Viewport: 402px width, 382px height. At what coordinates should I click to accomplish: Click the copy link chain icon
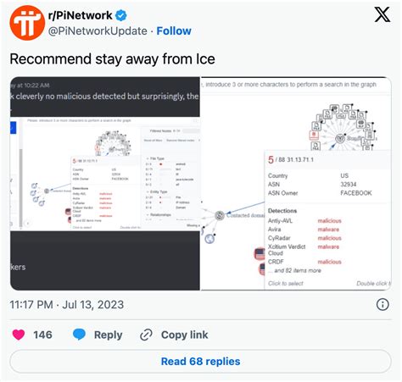(146, 335)
